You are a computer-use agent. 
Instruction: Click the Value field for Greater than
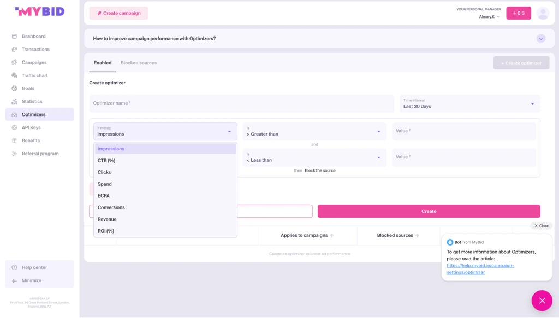pos(464,131)
